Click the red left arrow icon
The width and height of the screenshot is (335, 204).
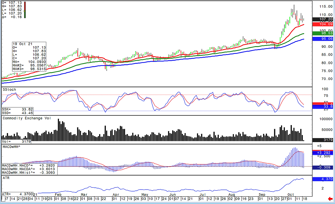pyautogui.click(x=330, y=199)
